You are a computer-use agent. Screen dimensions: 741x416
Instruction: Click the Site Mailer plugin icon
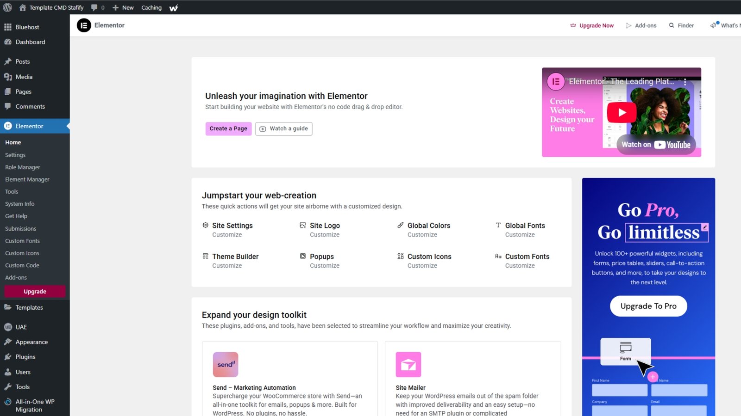[408, 365]
